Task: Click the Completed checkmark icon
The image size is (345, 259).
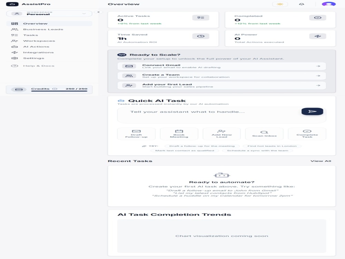Action: point(317,18)
